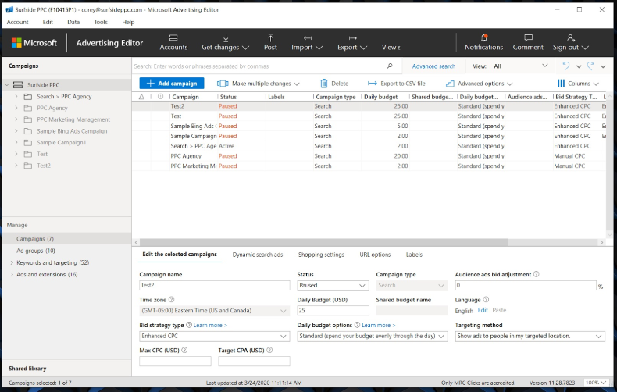This screenshot has height=392, width=617.
Task: Click the search magnifier icon
Action: click(x=390, y=66)
